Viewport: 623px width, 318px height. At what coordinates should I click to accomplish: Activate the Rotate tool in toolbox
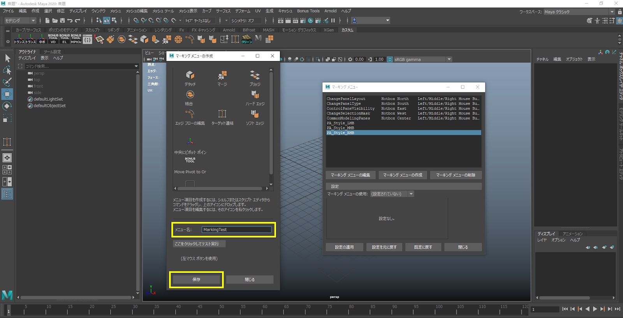[7, 106]
